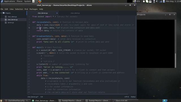Collapse the Projects folder tree arrow
Viewport: 181px width, 102px height.
[x=1, y=13]
